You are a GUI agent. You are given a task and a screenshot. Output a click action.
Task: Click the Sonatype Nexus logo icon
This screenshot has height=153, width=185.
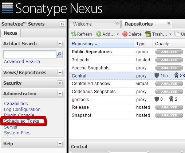[x=7, y=8]
